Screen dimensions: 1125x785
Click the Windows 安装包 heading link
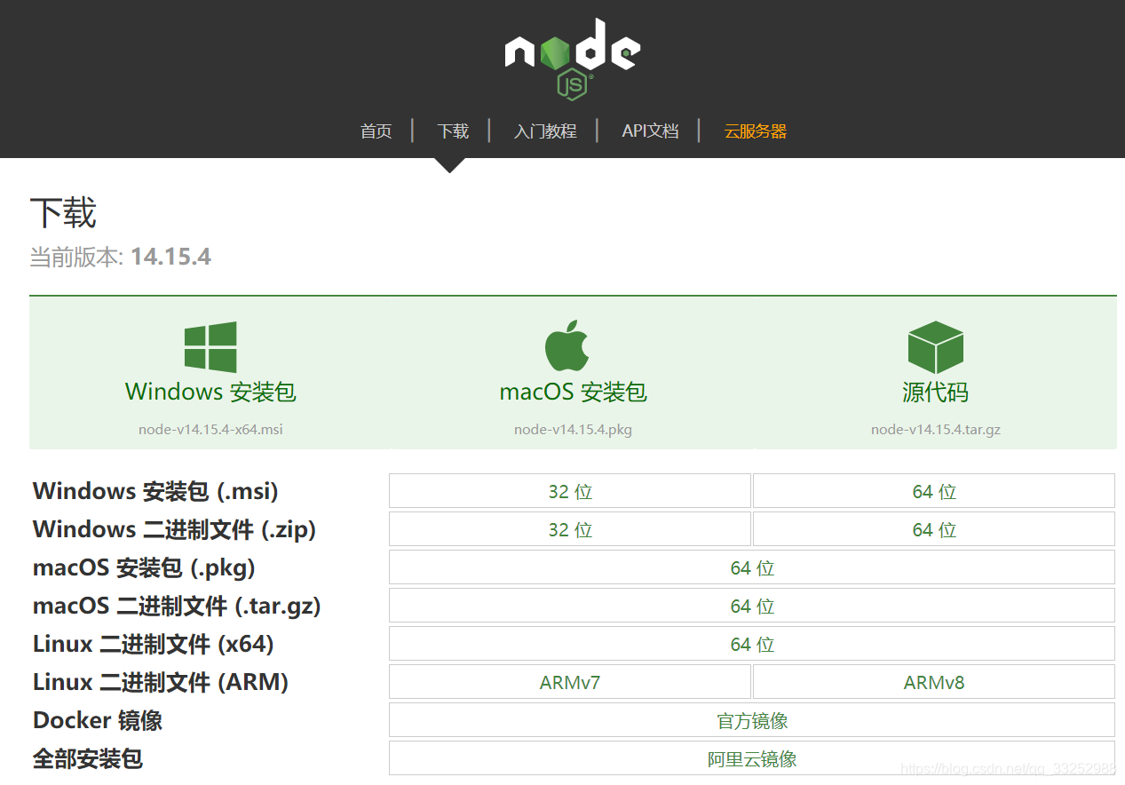click(210, 392)
